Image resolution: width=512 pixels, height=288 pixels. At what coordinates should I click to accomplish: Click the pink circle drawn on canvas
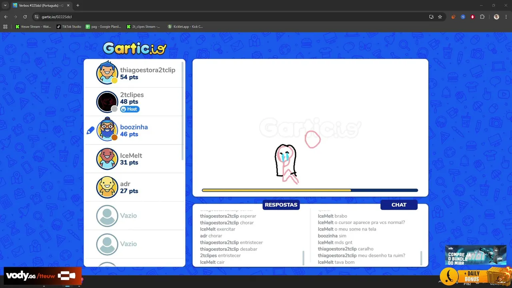(312, 140)
